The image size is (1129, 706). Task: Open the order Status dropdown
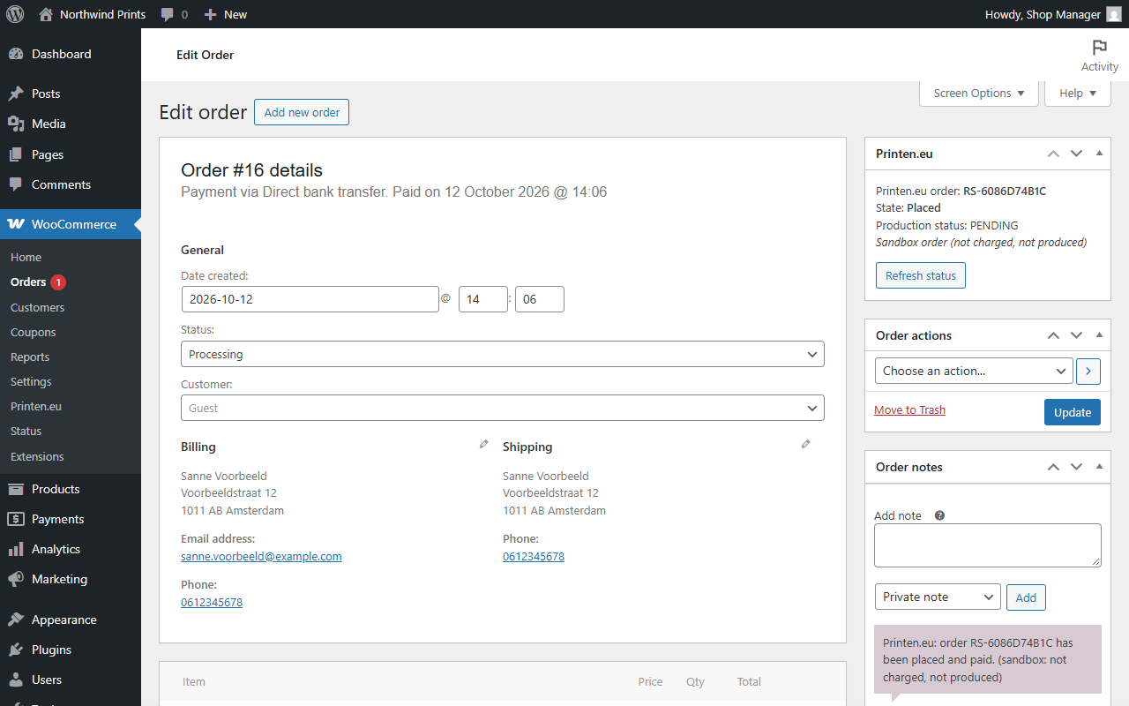coord(503,354)
